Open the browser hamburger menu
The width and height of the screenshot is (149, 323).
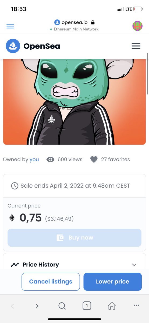10,26
